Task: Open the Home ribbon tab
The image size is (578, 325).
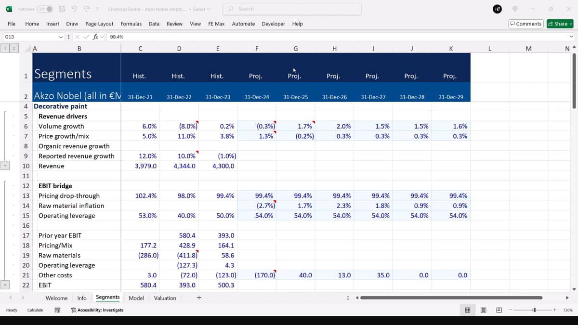Action: (x=32, y=24)
